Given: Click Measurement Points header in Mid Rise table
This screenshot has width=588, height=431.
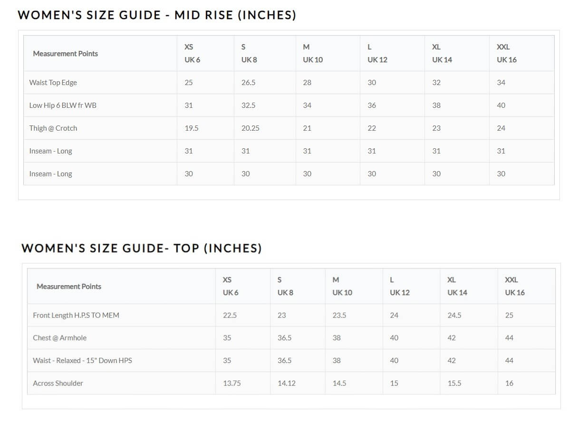Looking at the screenshot, I should click(65, 54).
